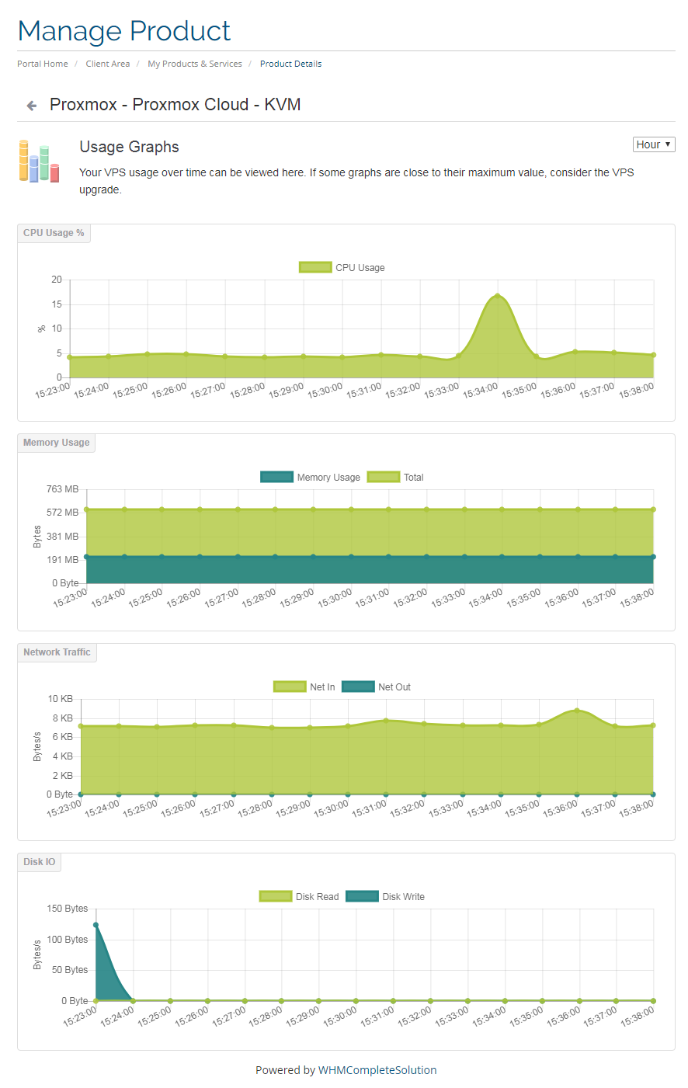This screenshot has height=1088, width=688.
Task: Click the Net In peak point near 15:36:00
Action: coord(577,711)
